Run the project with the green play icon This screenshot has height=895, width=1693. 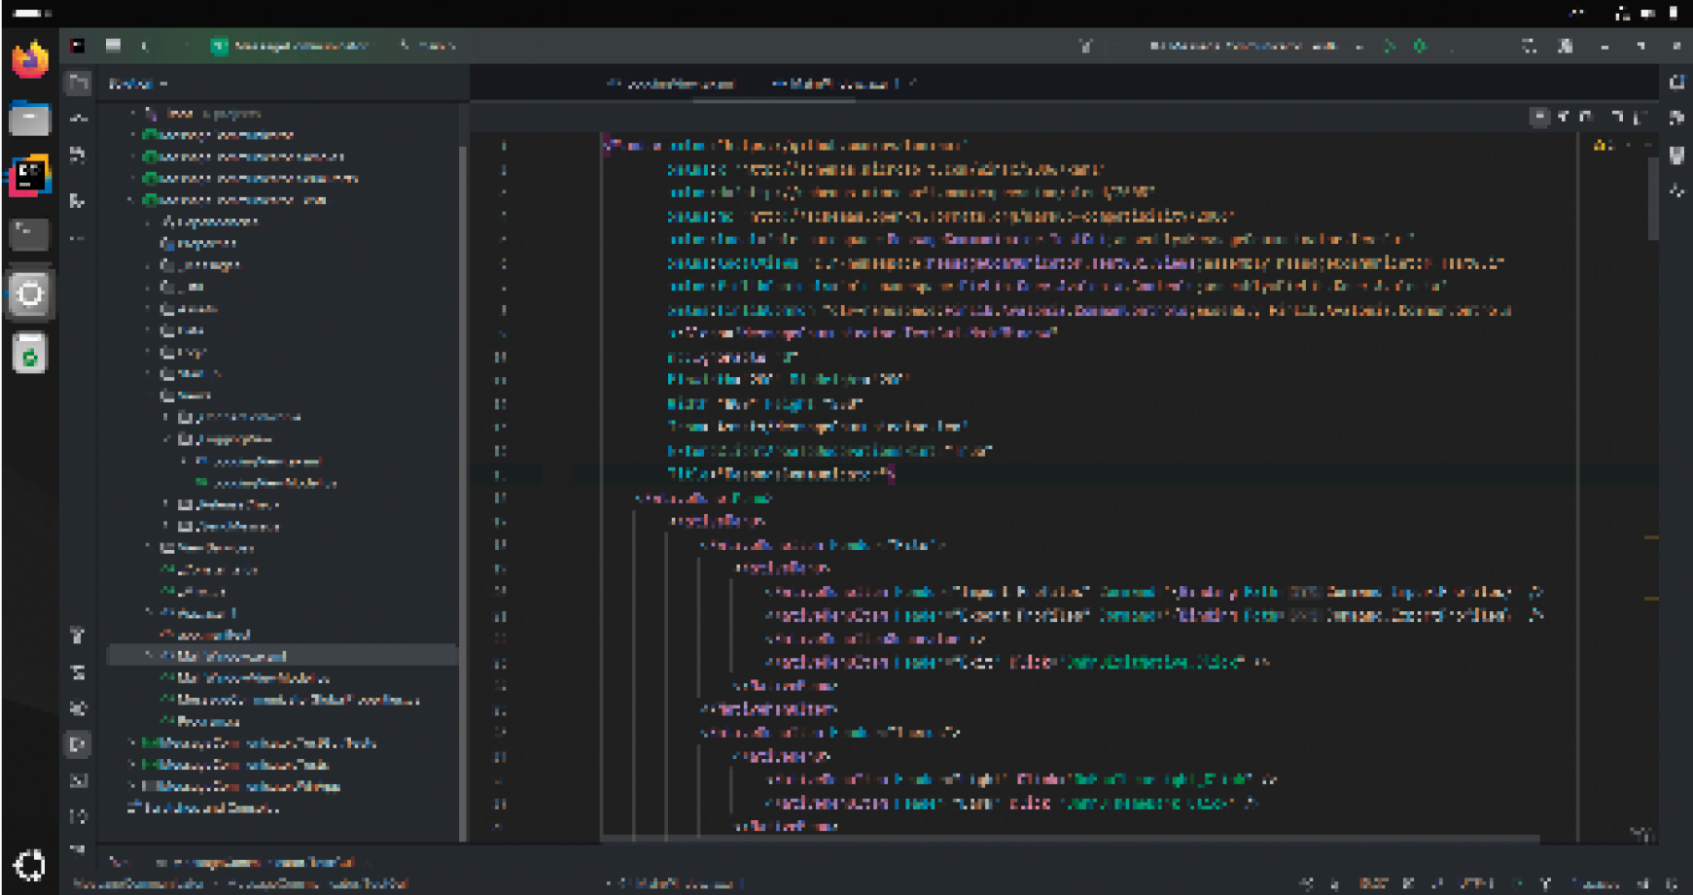click(x=1390, y=46)
